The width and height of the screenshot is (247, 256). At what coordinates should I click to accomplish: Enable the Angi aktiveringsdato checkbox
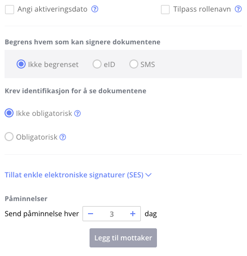[10, 10]
